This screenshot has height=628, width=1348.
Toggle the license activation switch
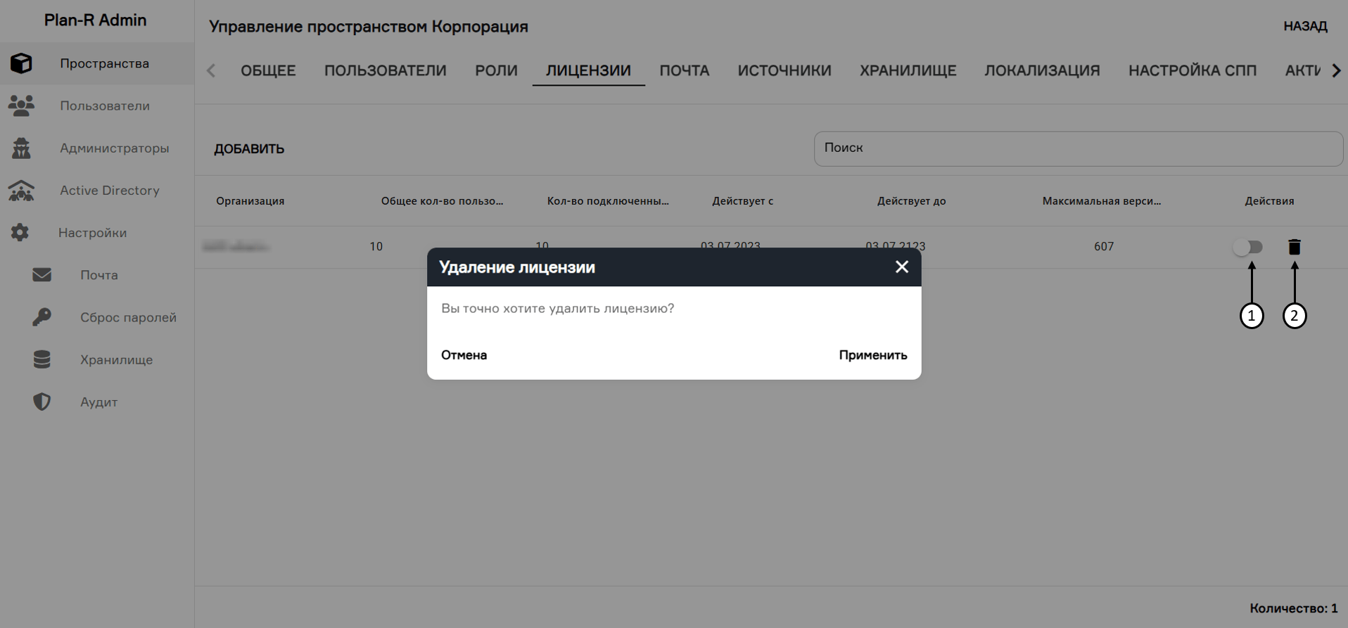tap(1248, 247)
